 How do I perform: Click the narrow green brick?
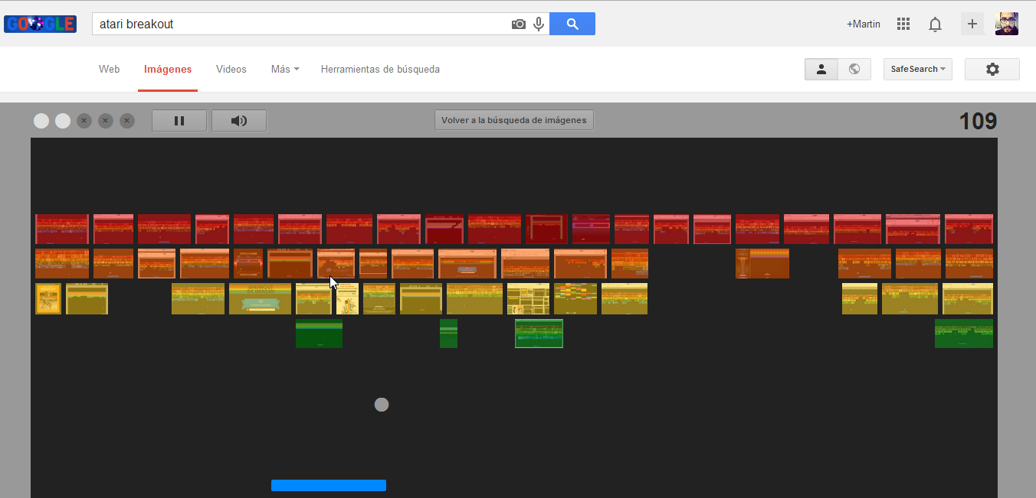pyautogui.click(x=448, y=334)
